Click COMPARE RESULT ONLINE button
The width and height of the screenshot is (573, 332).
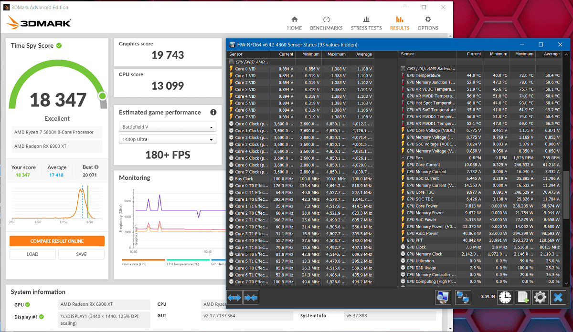(57, 241)
